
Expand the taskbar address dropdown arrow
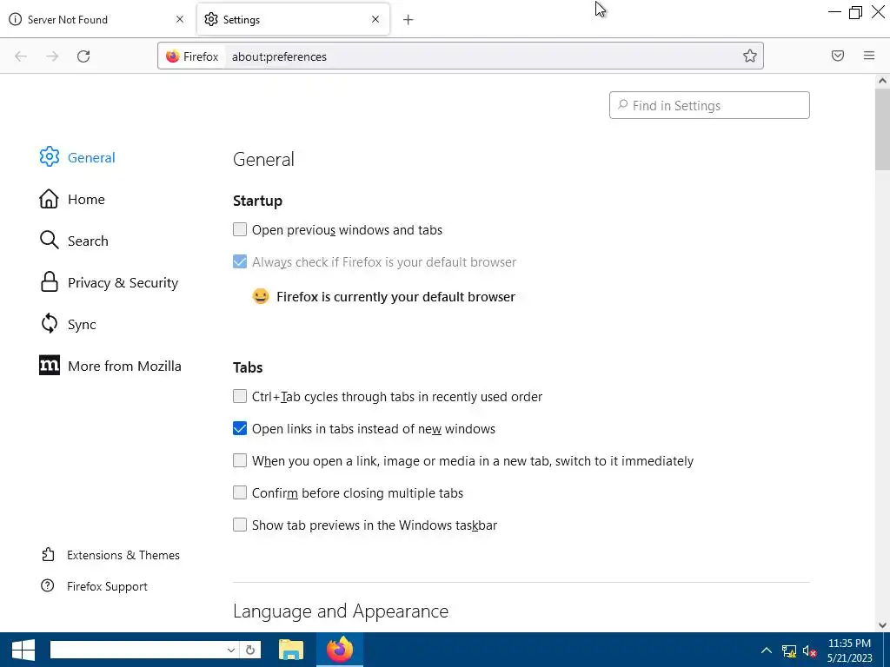[231, 650]
